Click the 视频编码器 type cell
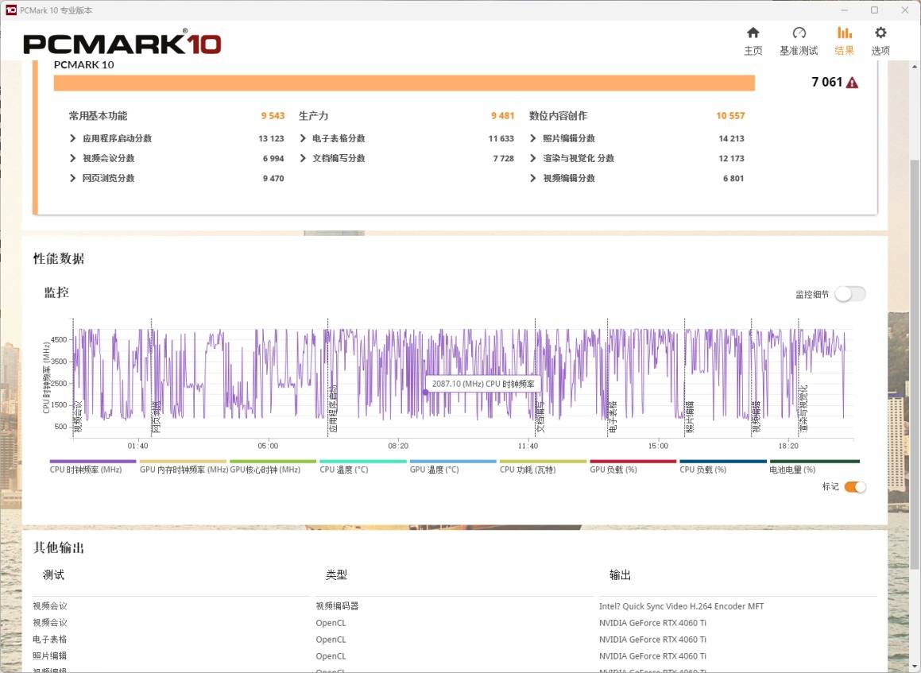 (337, 606)
